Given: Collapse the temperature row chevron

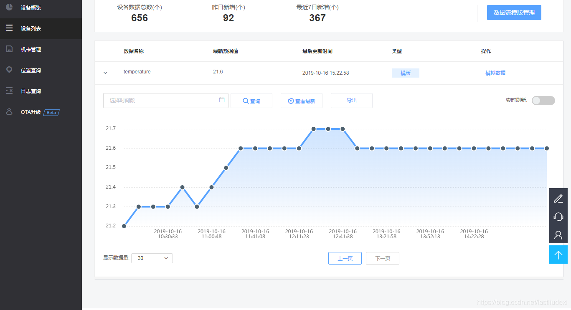Looking at the screenshot, I should (x=105, y=73).
